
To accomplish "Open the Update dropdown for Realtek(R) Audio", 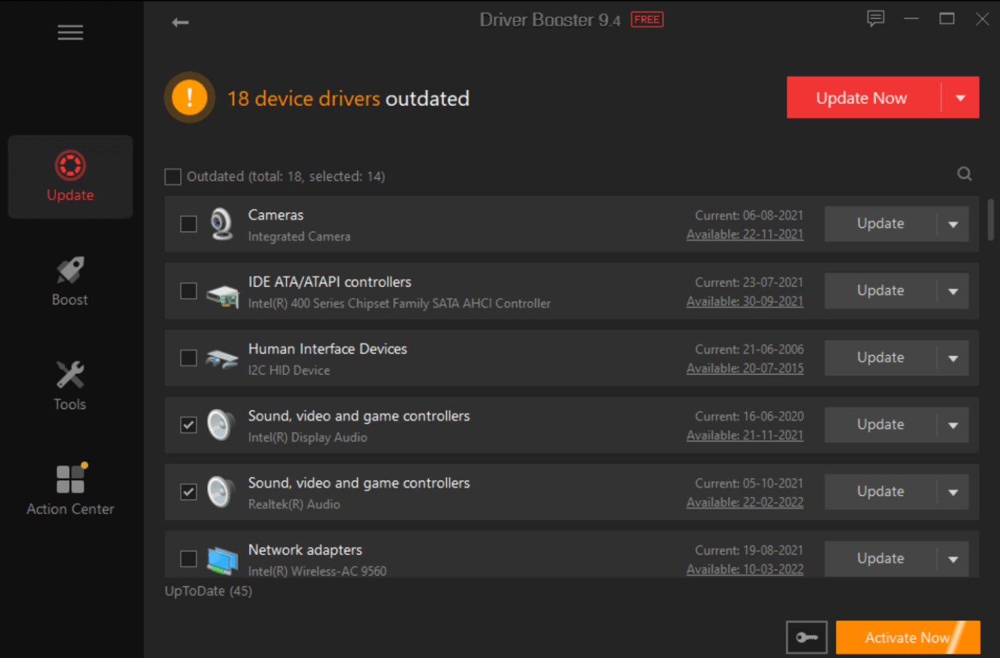I will (x=951, y=492).
